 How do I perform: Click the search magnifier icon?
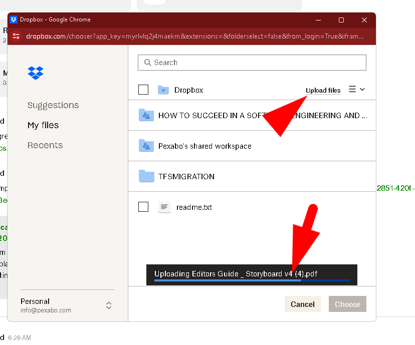(x=147, y=63)
